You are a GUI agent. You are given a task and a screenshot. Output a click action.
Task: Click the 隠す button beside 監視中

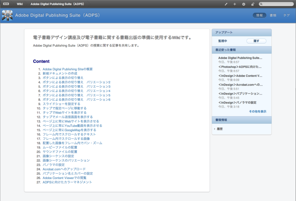pos(256,41)
